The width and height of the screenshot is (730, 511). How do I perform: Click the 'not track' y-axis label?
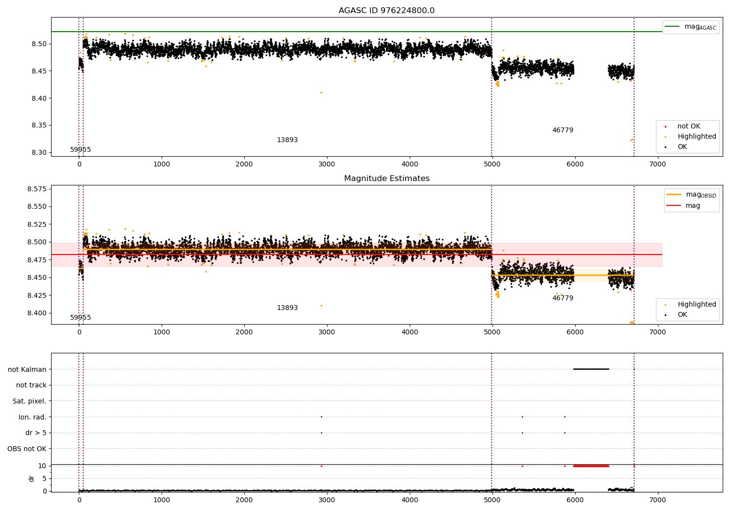31,385
